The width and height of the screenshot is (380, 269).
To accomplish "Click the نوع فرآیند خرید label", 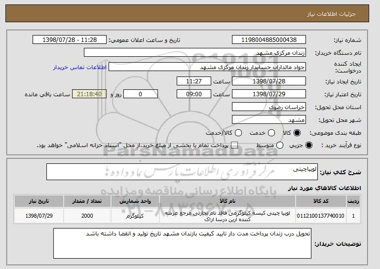I will tap(341, 146).
